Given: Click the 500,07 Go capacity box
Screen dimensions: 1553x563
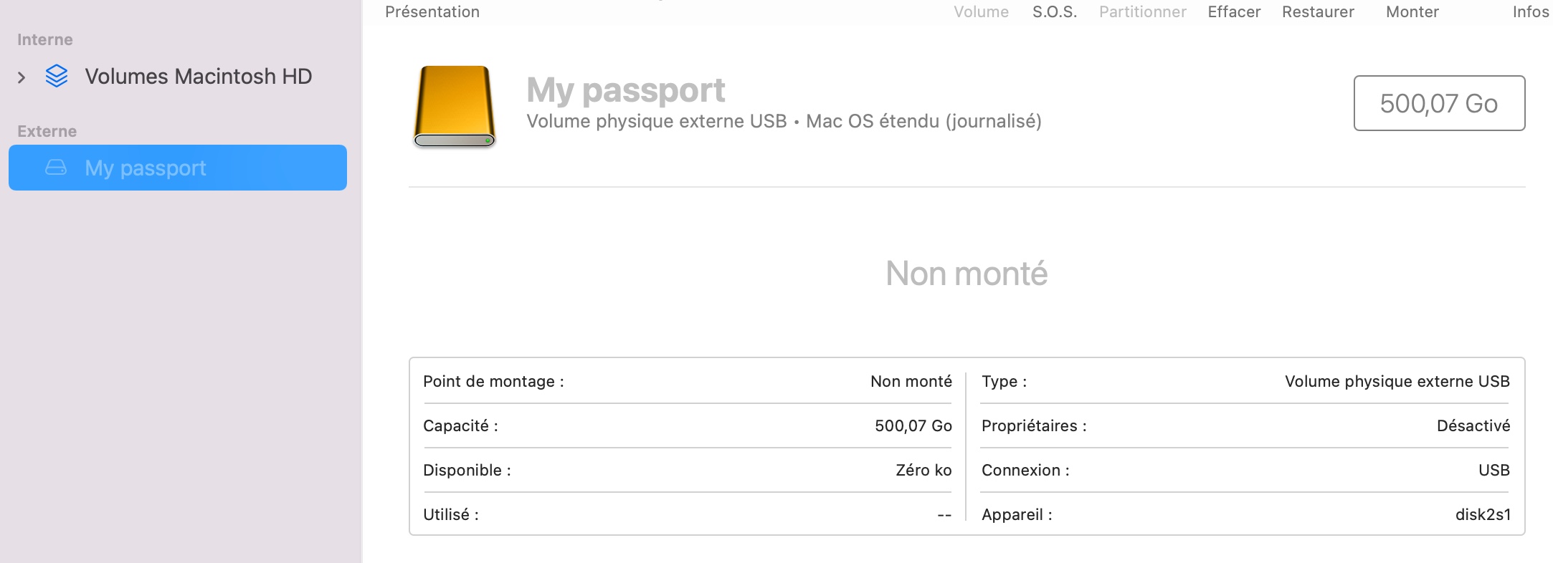Looking at the screenshot, I should [x=1438, y=103].
